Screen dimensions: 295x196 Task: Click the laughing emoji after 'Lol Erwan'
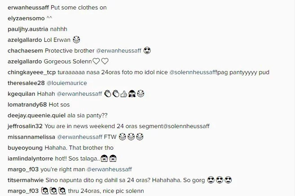[76, 40]
